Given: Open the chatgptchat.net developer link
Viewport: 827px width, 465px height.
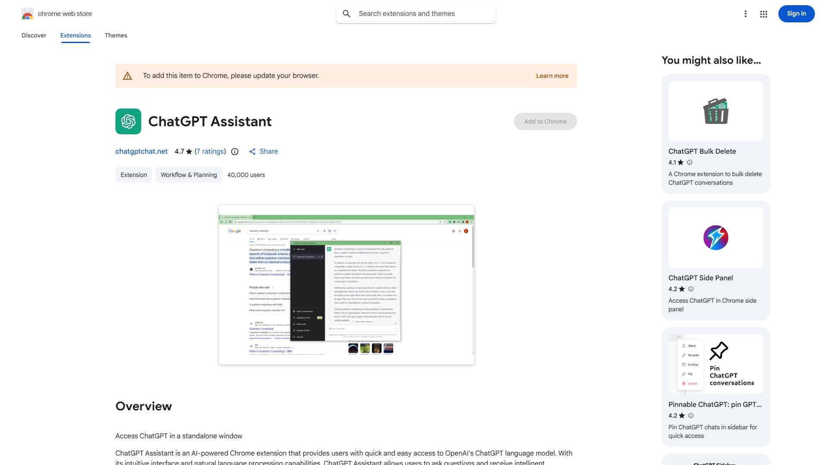Looking at the screenshot, I should (141, 151).
